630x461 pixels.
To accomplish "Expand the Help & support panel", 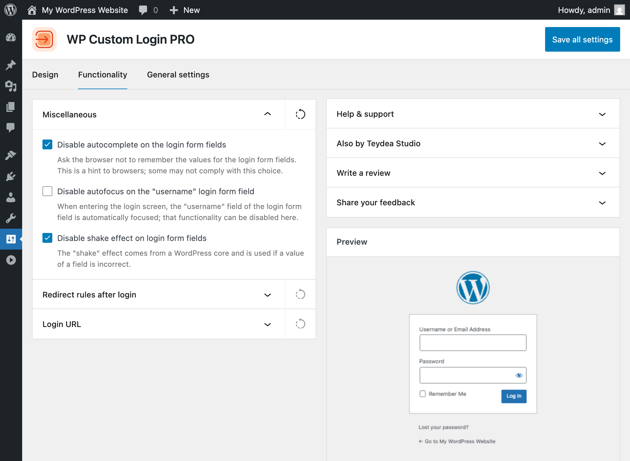I will [602, 114].
